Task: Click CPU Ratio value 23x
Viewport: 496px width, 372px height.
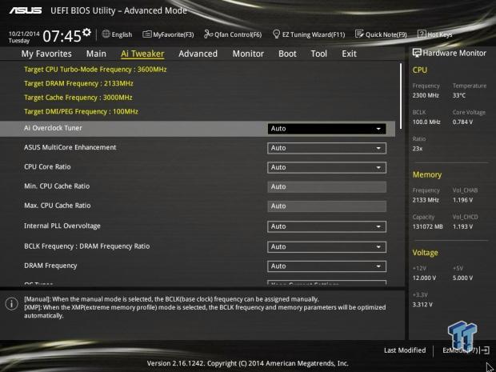Action: pyautogui.click(x=418, y=148)
